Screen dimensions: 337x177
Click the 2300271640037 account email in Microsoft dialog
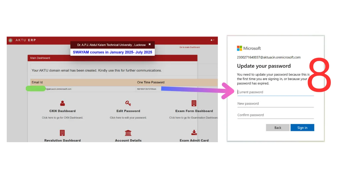tap(269, 57)
